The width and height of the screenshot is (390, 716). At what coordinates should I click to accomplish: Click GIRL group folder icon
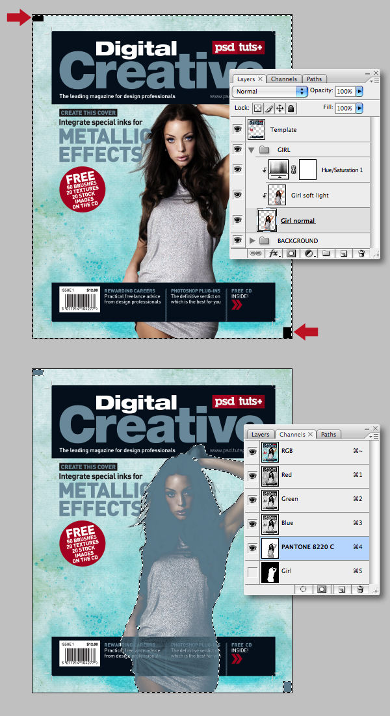pos(263,149)
